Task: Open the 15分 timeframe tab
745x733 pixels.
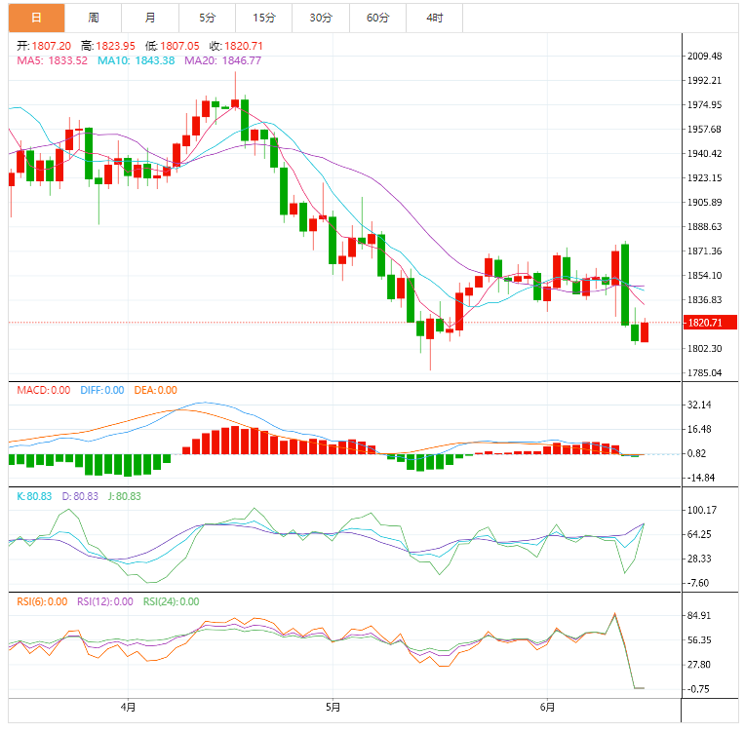Action: [x=263, y=19]
